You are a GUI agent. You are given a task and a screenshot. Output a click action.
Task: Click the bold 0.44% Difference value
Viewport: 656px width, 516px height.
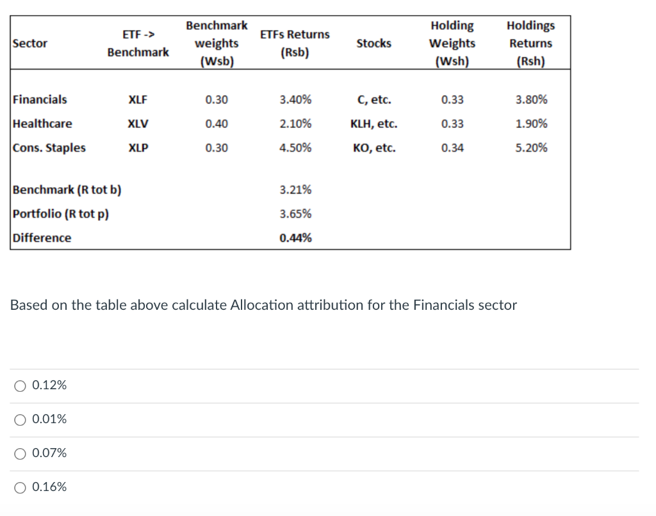(295, 238)
